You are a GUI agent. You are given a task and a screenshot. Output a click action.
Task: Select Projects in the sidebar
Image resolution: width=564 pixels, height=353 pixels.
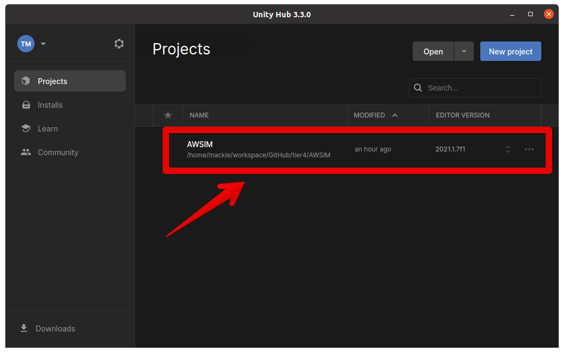tap(70, 81)
